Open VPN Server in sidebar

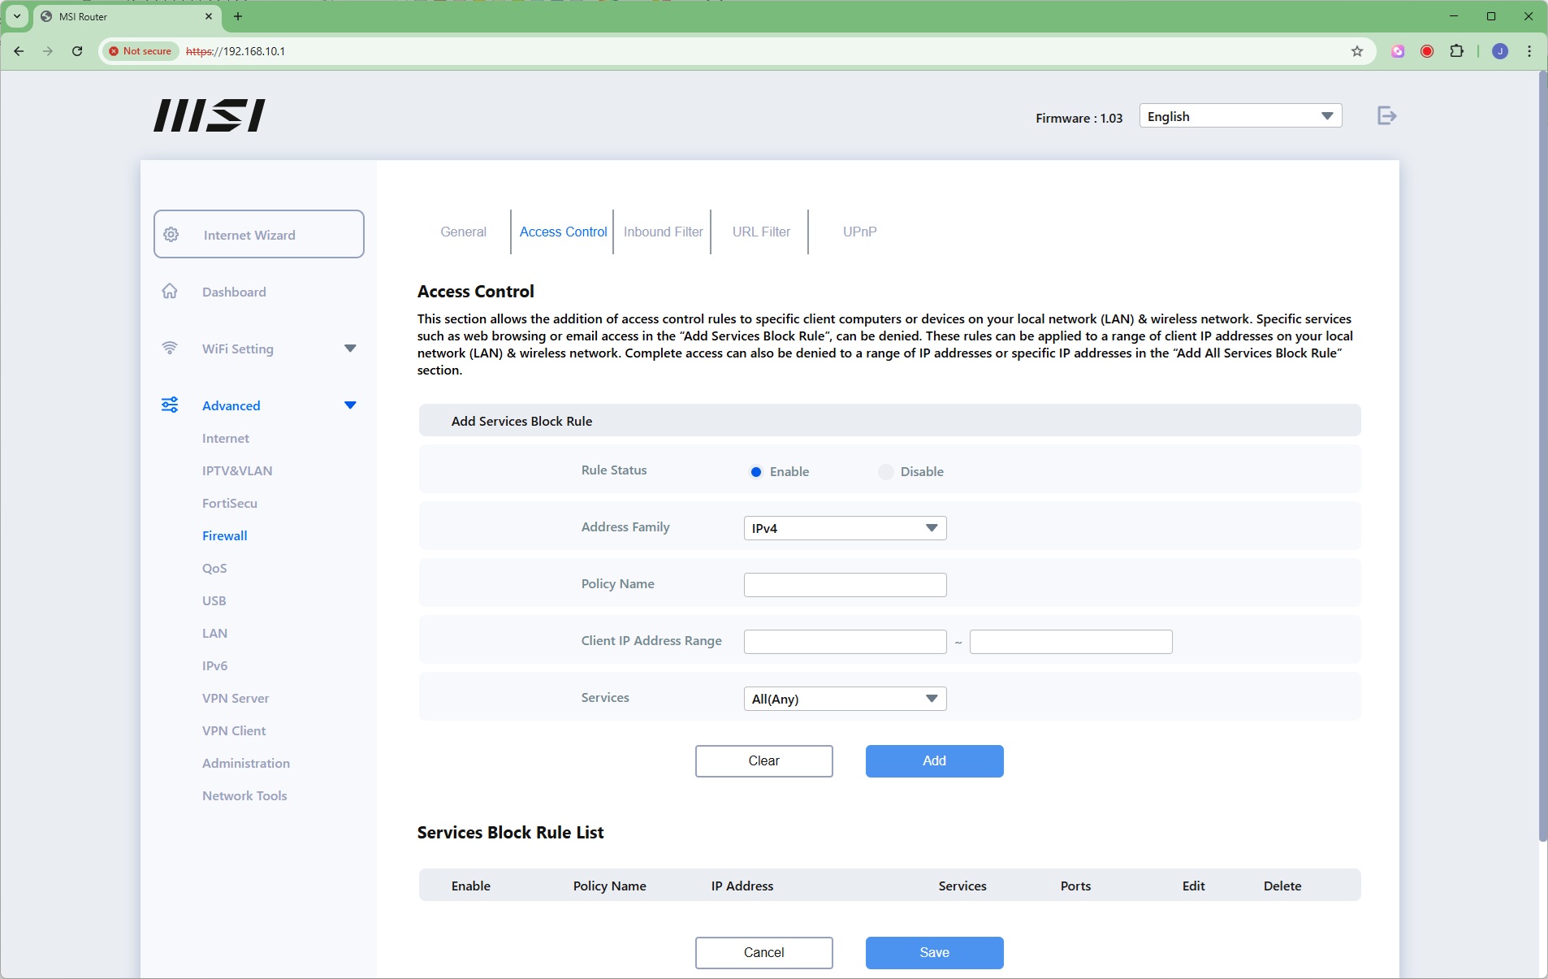(x=236, y=698)
